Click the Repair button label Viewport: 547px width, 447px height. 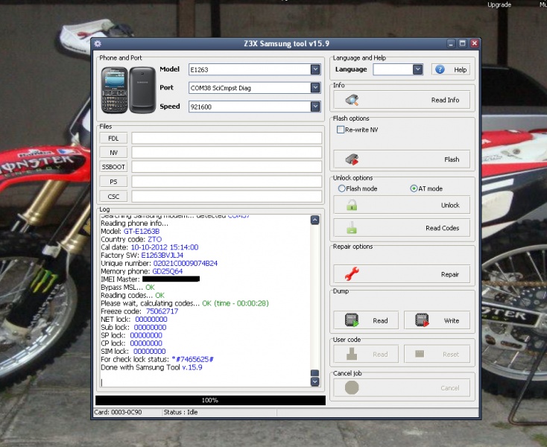pos(450,274)
